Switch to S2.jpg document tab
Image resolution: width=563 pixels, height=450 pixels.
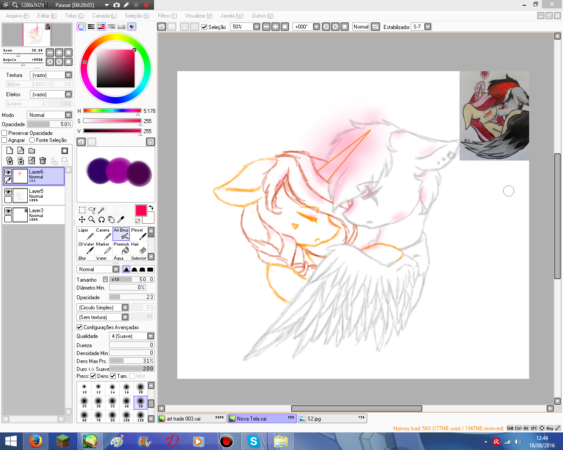tap(332, 418)
